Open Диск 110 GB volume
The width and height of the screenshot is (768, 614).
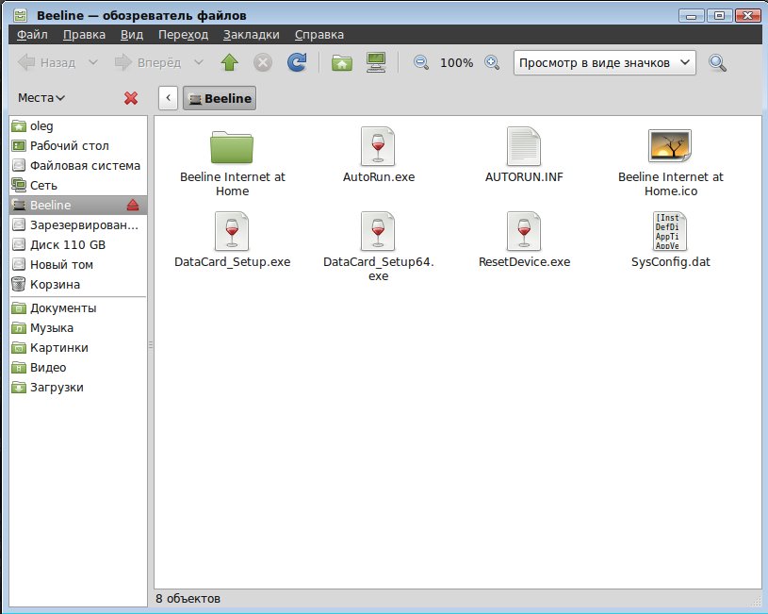78,244
